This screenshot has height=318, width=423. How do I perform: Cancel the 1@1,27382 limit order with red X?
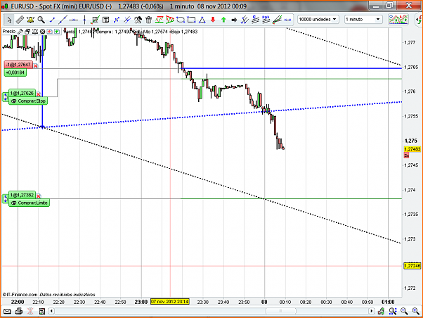coord(39,196)
